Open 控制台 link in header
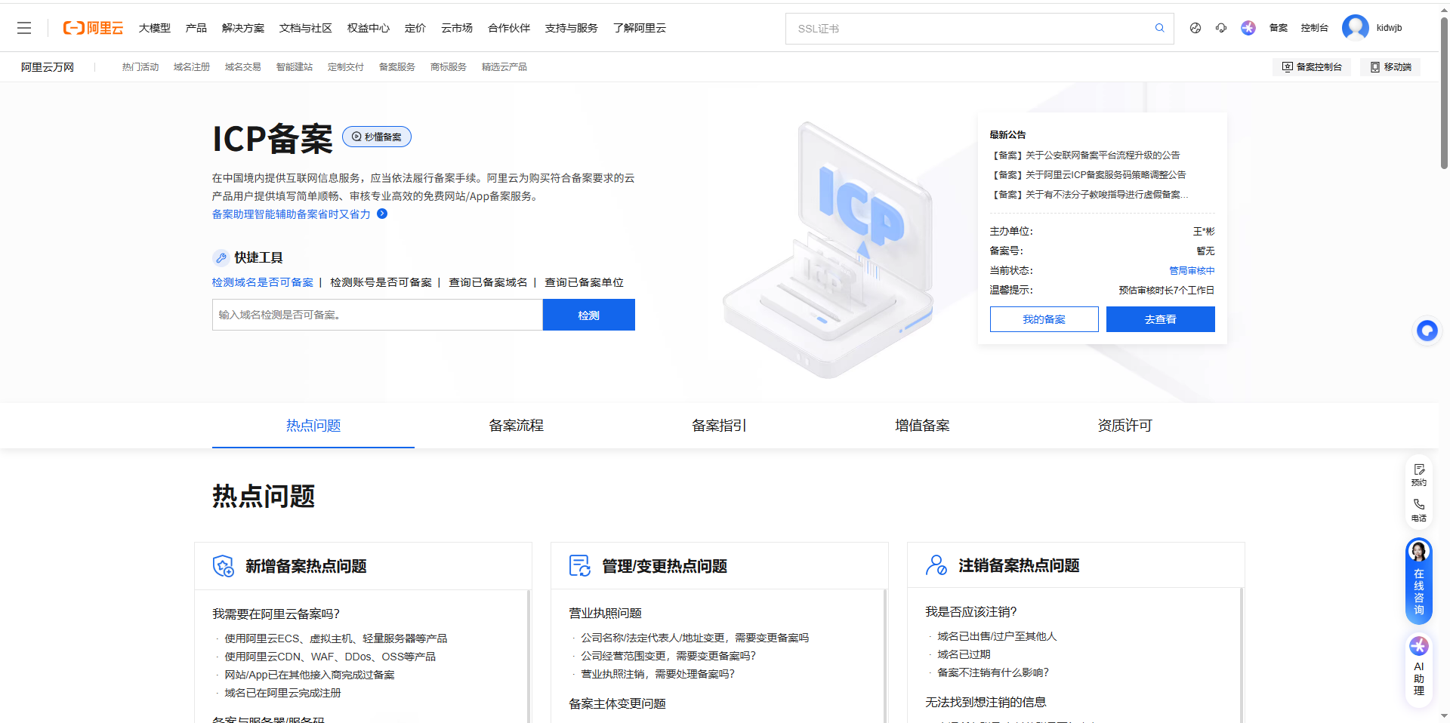The image size is (1450, 723). tap(1314, 28)
